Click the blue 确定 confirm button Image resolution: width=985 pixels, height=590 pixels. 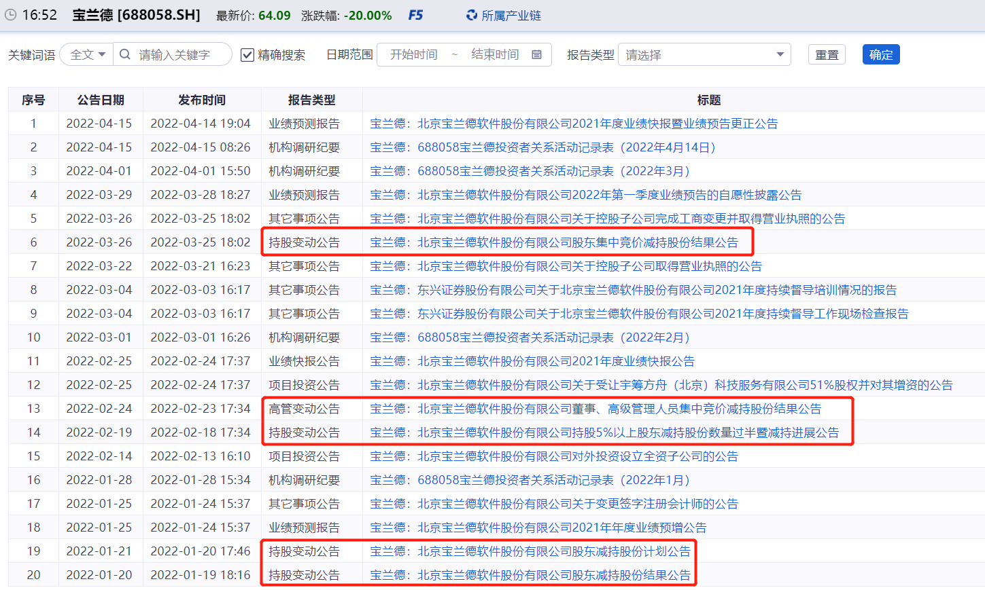880,54
